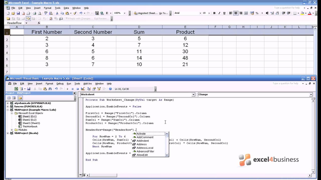
Task: Toggle Design Mode icon in VBA toolbar
Action: pyautogui.click(x=83, y=89)
